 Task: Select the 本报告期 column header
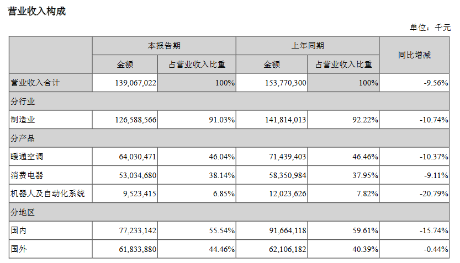(163, 46)
